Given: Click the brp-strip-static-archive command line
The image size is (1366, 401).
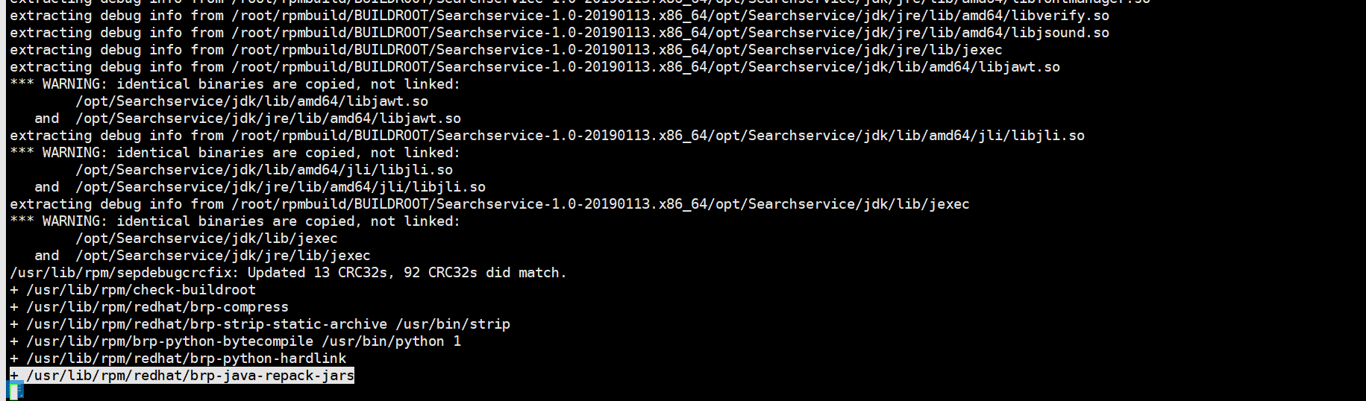Looking at the screenshot, I should point(260,324).
